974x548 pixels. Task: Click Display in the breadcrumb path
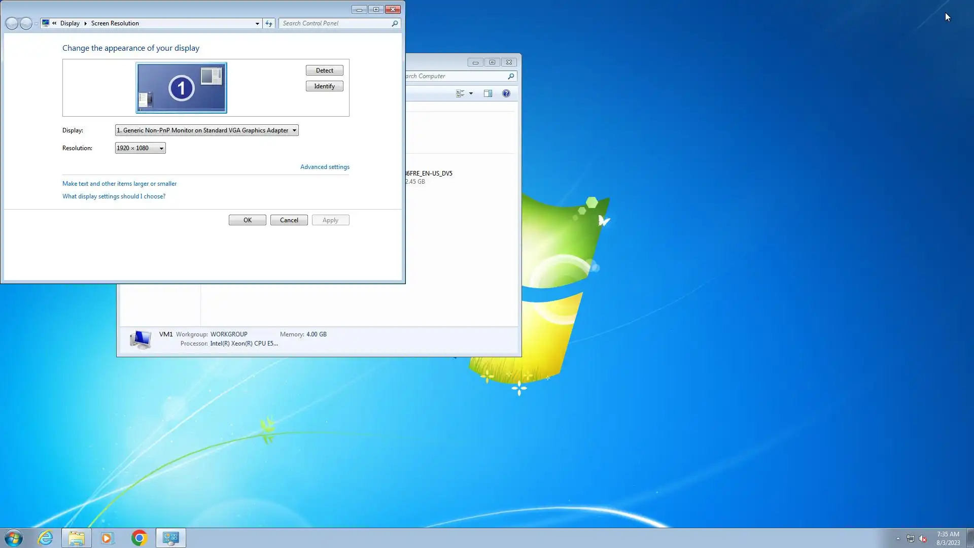[69, 23]
